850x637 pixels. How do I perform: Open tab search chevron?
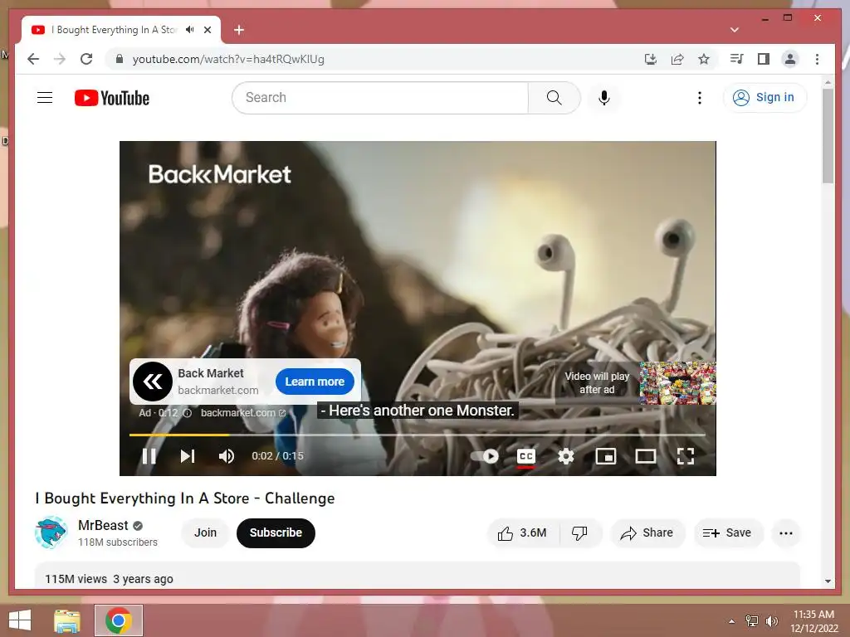click(x=735, y=30)
